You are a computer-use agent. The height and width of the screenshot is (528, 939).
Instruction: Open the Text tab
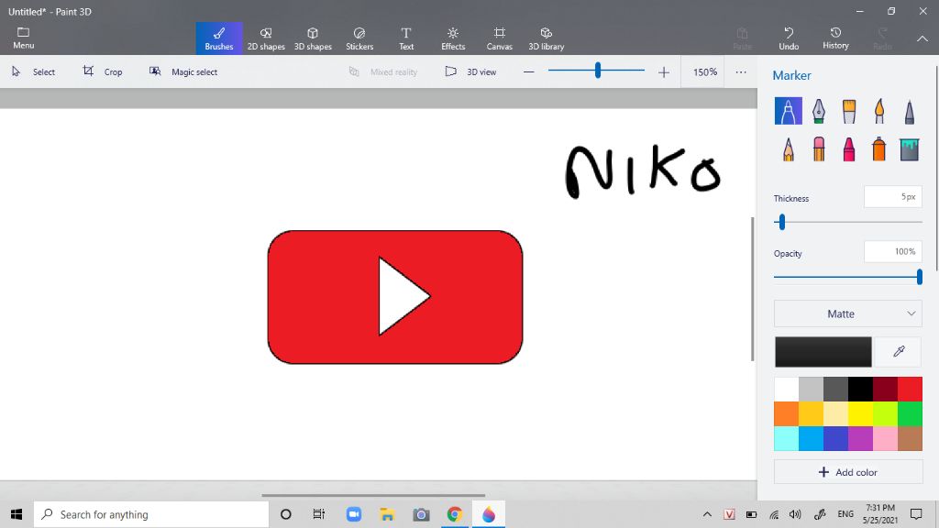click(406, 38)
